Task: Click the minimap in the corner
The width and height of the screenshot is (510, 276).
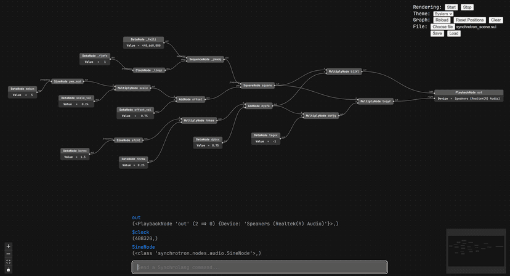Action: point(476,251)
